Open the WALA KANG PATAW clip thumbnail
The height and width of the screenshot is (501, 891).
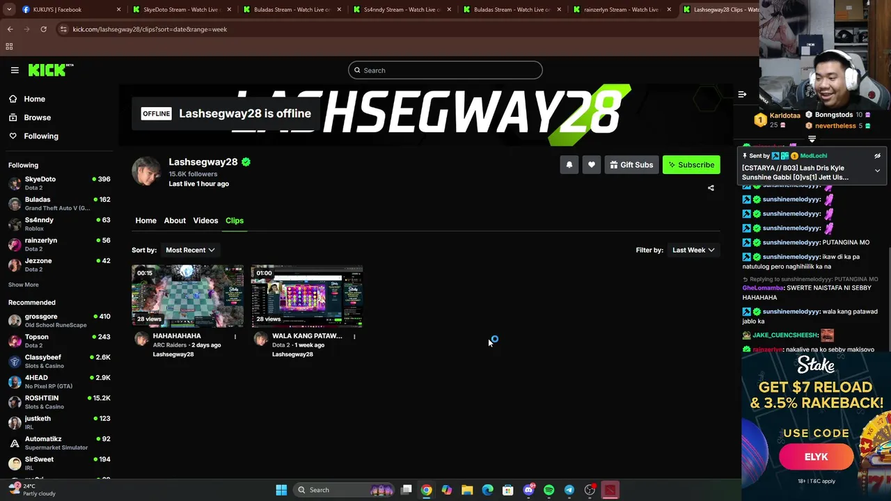click(x=307, y=296)
